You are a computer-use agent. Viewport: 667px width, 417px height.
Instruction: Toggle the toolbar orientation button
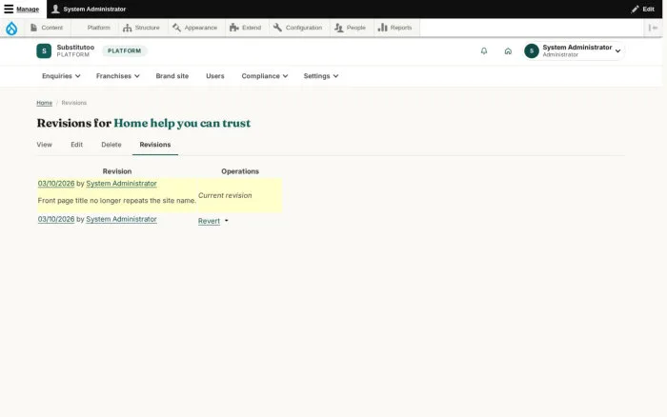coord(653,28)
